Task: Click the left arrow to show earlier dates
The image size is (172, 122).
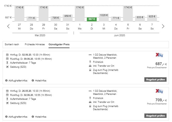Action: (8, 26)
